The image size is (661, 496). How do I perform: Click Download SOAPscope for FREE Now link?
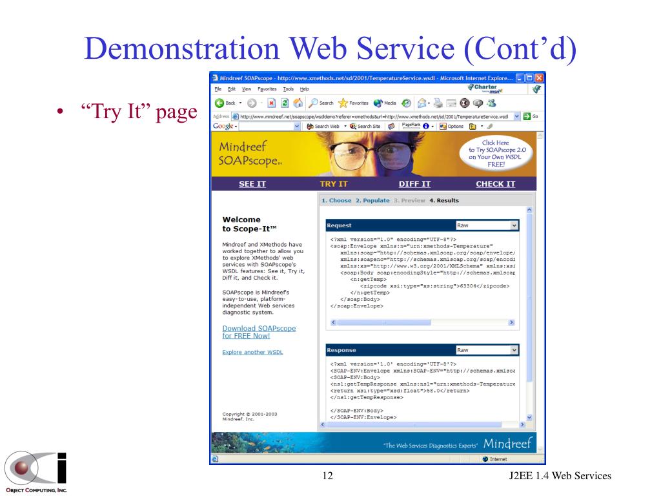tap(259, 332)
